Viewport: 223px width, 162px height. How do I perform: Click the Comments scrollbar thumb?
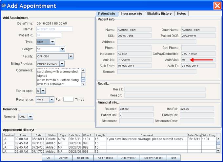click(83, 80)
